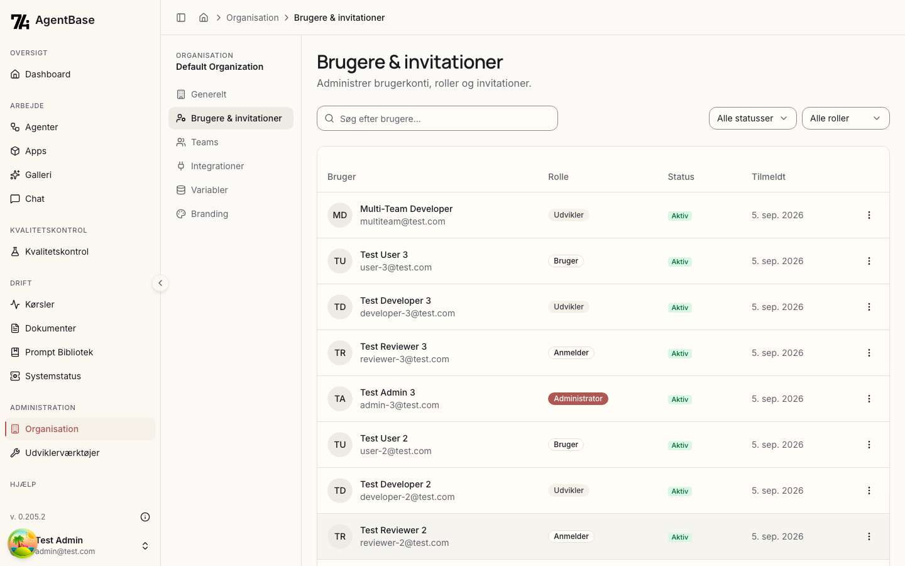This screenshot has width=905, height=566.
Task: Click the Agenter sidebar icon
Action: click(15, 127)
